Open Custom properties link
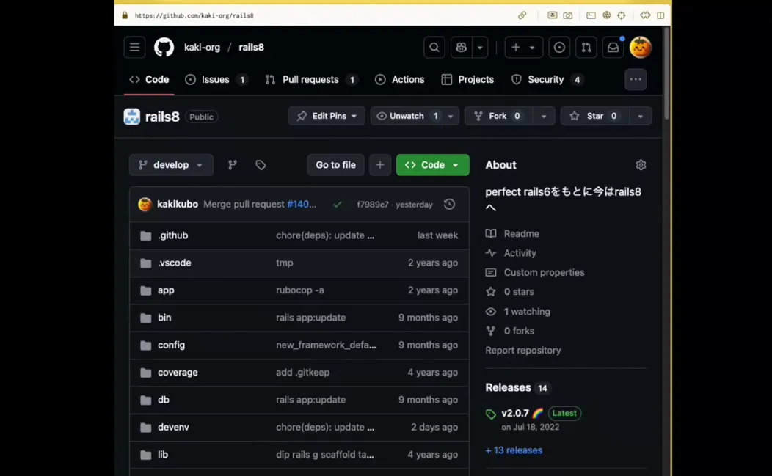The height and width of the screenshot is (476, 772). click(x=535, y=272)
